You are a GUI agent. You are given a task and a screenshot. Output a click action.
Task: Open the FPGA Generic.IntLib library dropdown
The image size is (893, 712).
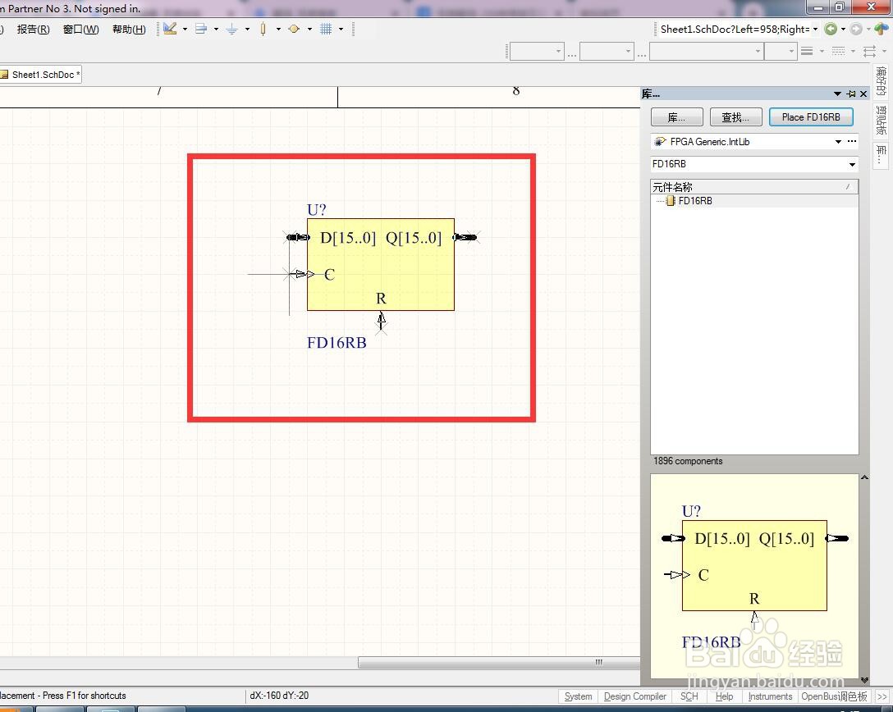838,142
